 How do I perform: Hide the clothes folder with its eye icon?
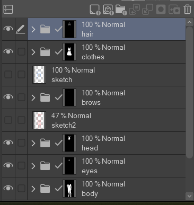pyautogui.click(x=8, y=51)
